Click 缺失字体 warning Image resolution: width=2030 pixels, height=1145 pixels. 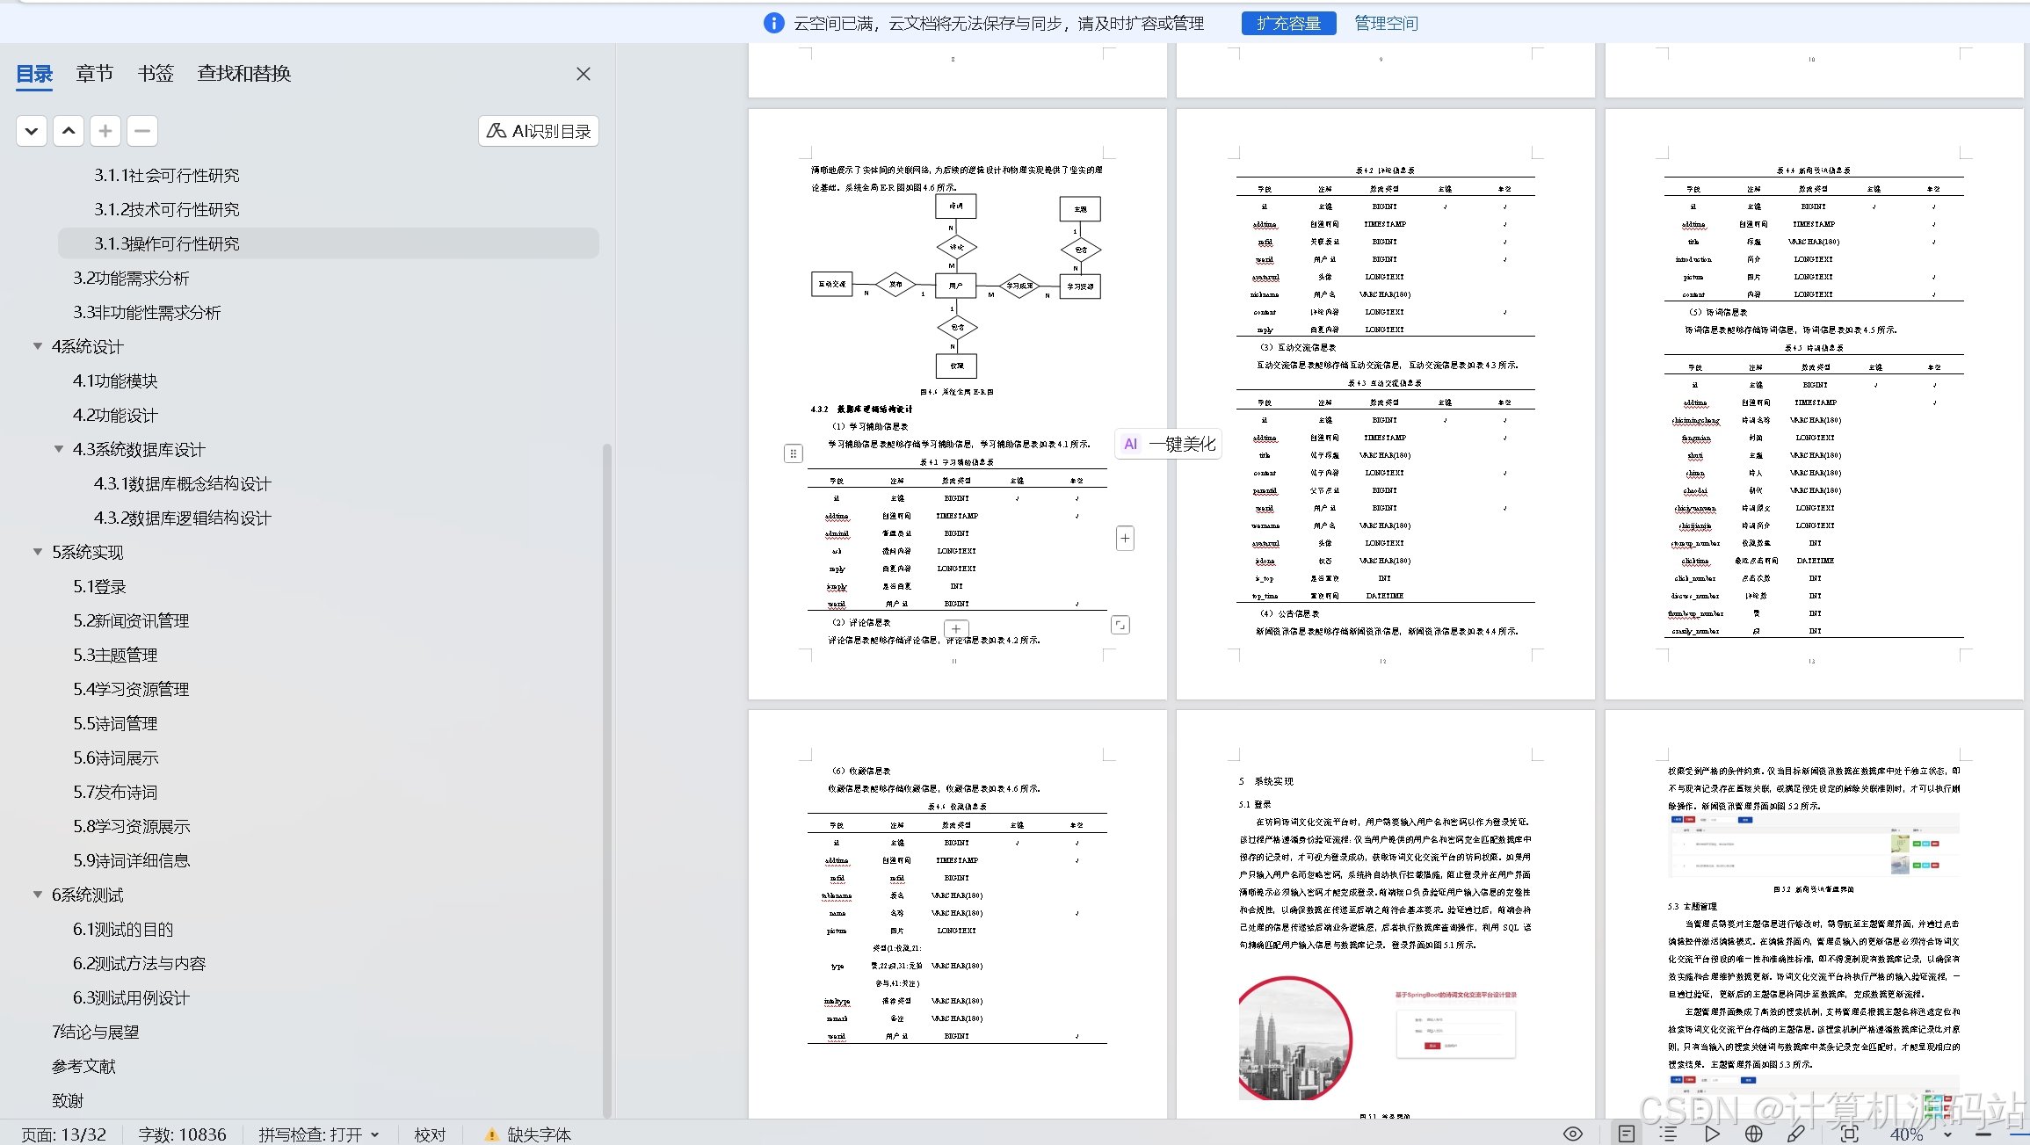pyautogui.click(x=528, y=1134)
